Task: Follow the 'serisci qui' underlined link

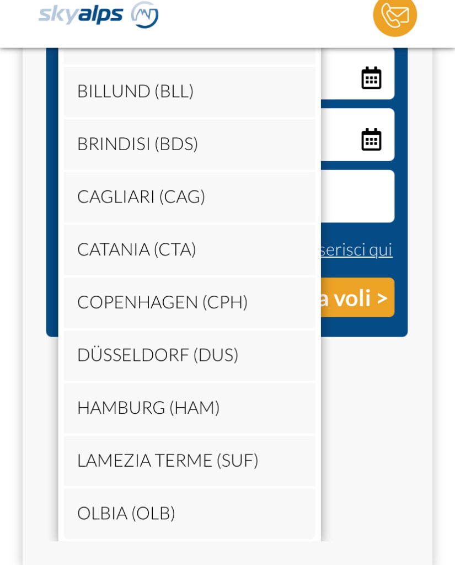Action: pyautogui.click(x=356, y=250)
